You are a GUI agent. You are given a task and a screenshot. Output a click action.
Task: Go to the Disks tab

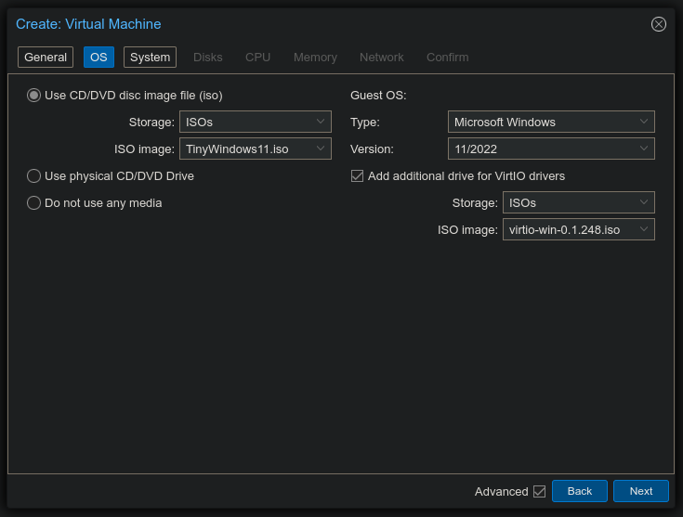click(207, 58)
